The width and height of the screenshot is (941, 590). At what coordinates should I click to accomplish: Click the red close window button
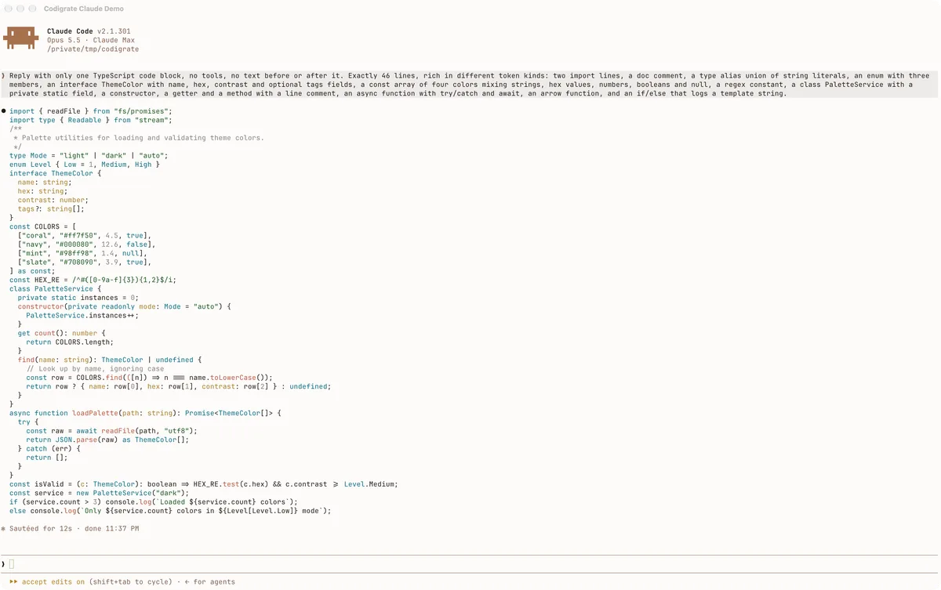(8, 9)
